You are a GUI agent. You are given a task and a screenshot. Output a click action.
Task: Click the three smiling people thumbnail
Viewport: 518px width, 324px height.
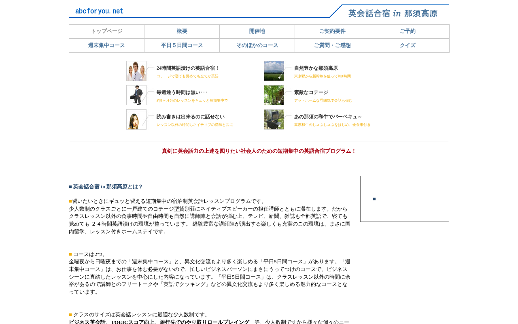point(136,71)
